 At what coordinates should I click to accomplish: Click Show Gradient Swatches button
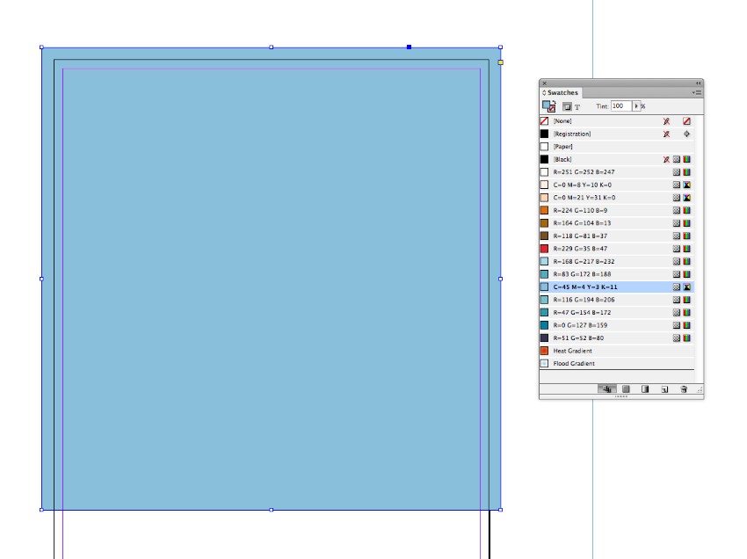click(645, 389)
